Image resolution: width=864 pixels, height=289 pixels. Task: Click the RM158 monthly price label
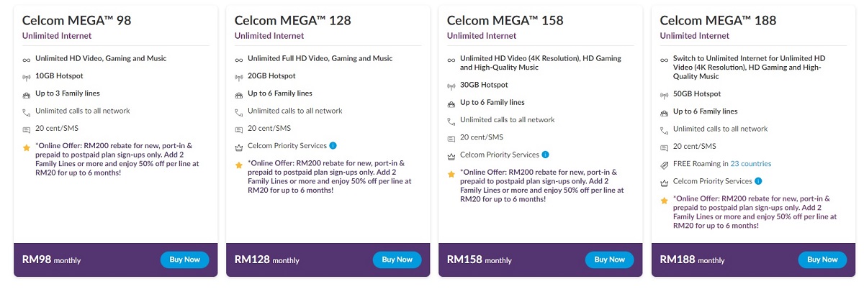tap(481, 260)
